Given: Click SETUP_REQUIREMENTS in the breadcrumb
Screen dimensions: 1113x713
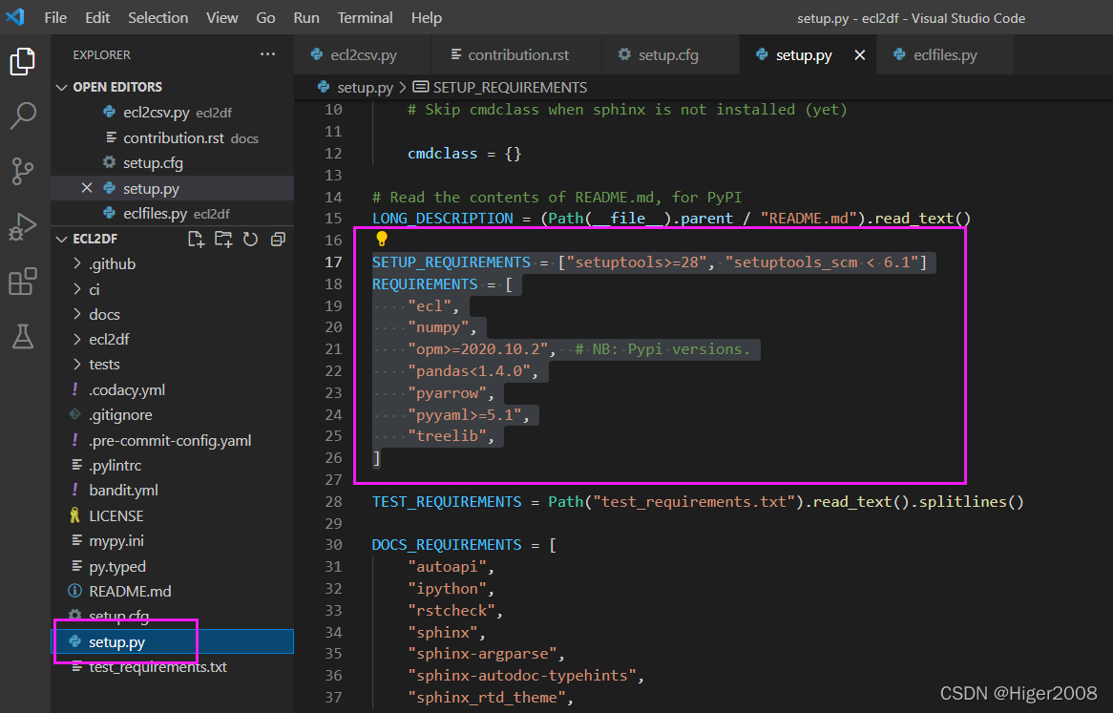Looking at the screenshot, I should pyautogui.click(x=509, y=87).
